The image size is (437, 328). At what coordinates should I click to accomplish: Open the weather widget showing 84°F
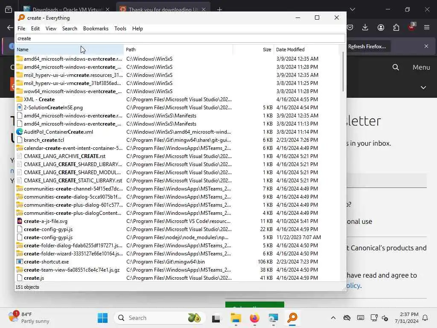(x=29, y=318)
